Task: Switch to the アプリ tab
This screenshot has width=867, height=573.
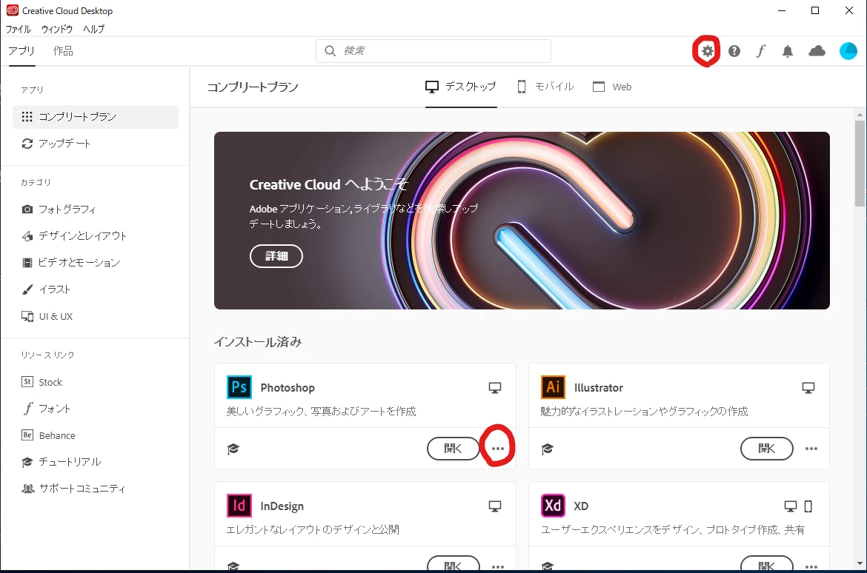Action: tap(21, 51)
